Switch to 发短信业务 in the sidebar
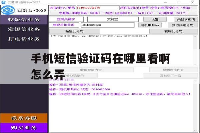The image size is (200, 133). click(24, 29)
